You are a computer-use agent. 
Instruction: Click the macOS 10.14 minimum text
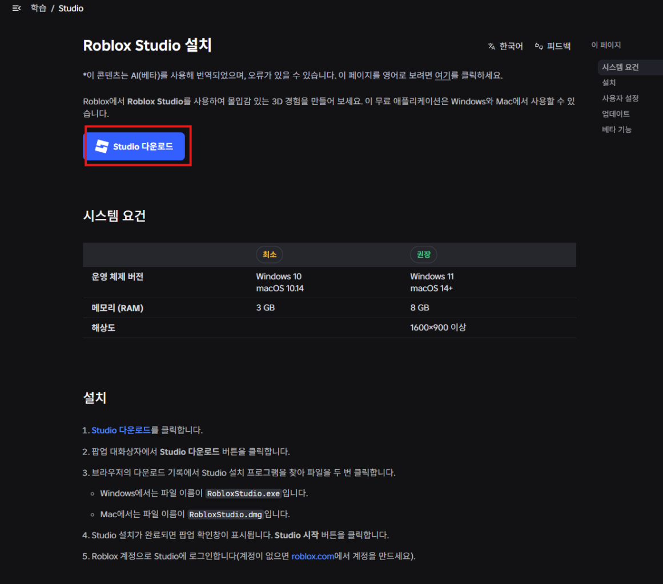(x=280, y=289)
